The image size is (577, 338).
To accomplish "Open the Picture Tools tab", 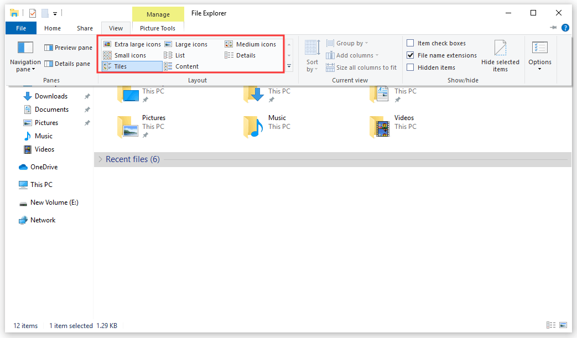I will [158, 28].
